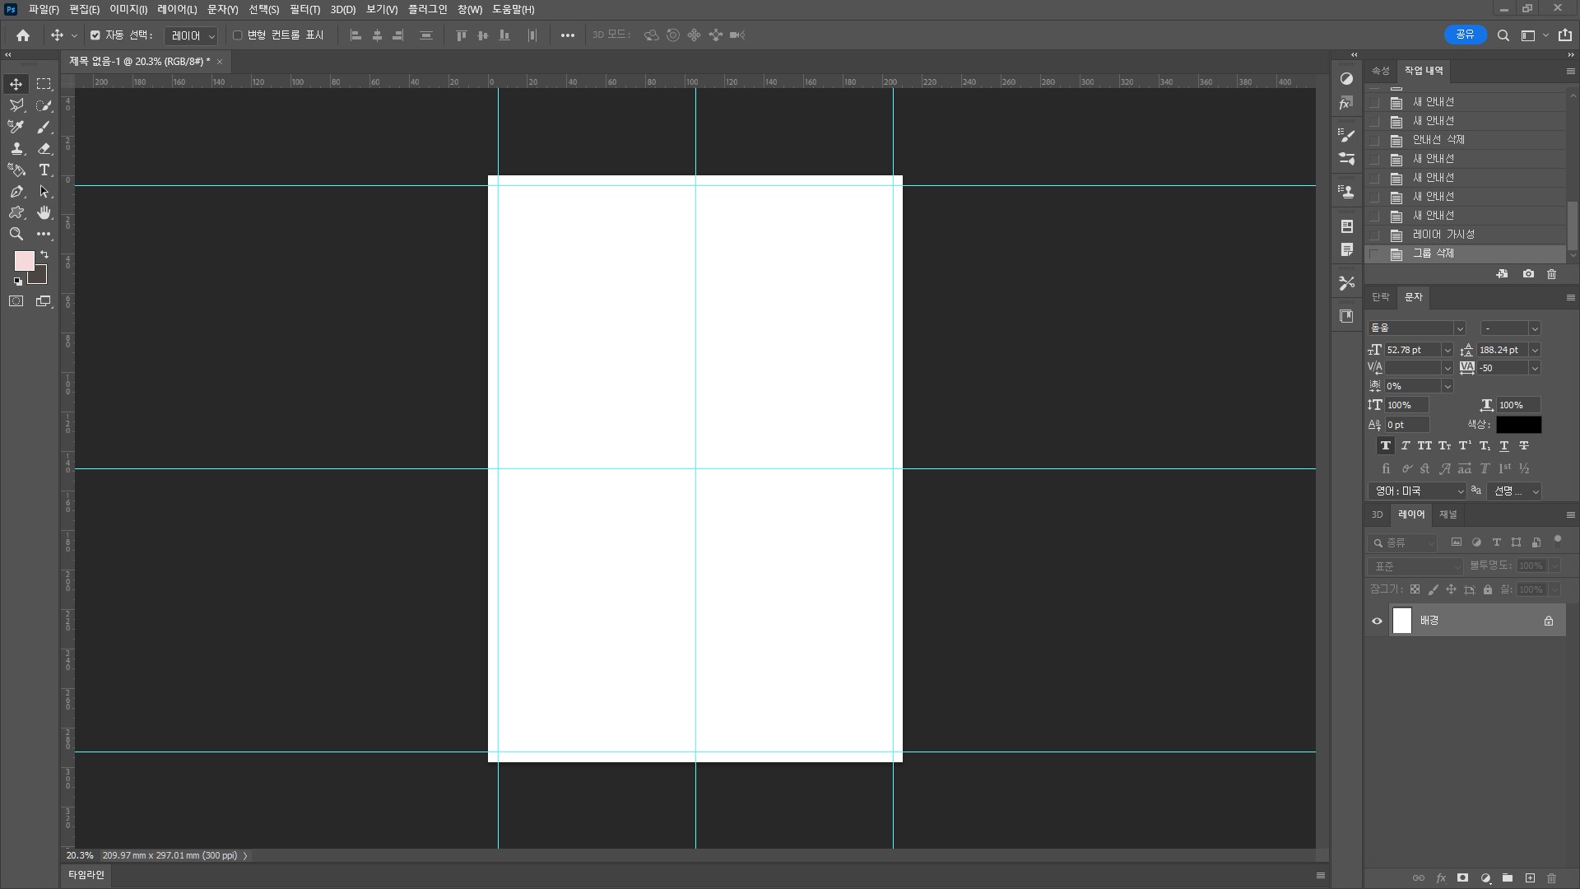Hide the 배경 layer visibility eye
The height and width of the screenshot is (889, 1580).
point(1377,621)
